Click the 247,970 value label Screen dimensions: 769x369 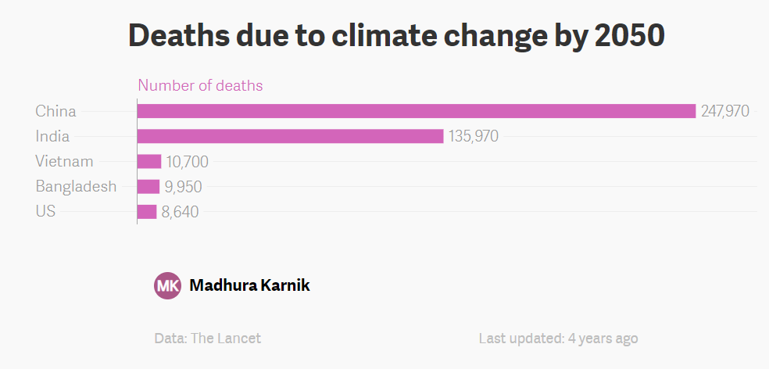(x=724, y=111)
